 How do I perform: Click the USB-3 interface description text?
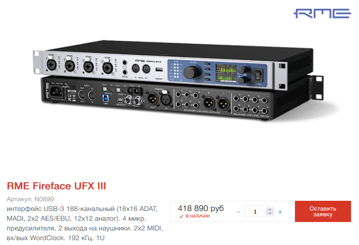[85, 223]
